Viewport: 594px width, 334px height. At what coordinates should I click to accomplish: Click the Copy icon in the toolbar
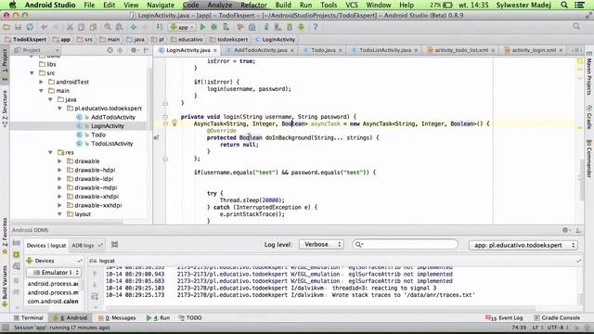click(x=81, y=27)
